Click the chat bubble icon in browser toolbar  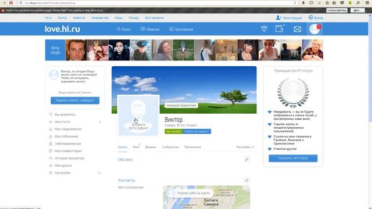(x=312, y=3)
